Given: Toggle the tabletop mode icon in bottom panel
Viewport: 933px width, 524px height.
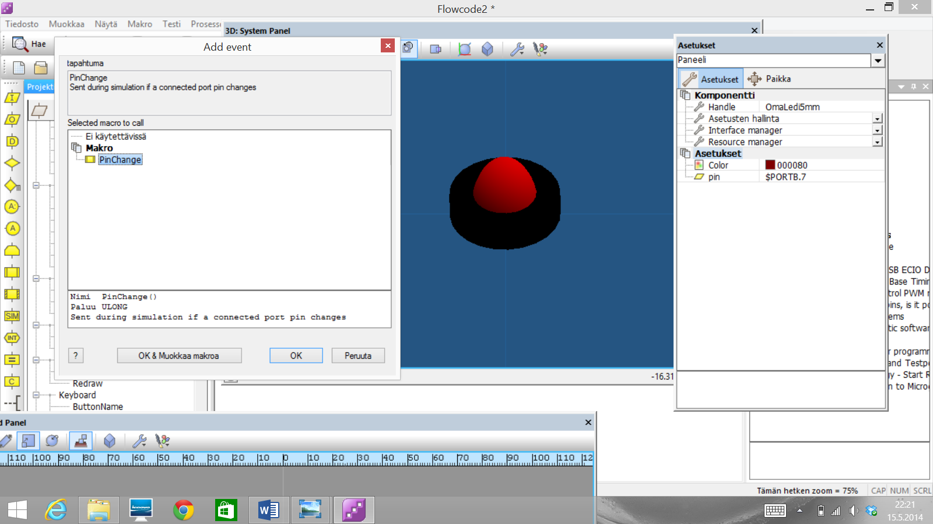Looking at the screenshot, I should pyautogui.click(x=81, y=441).
